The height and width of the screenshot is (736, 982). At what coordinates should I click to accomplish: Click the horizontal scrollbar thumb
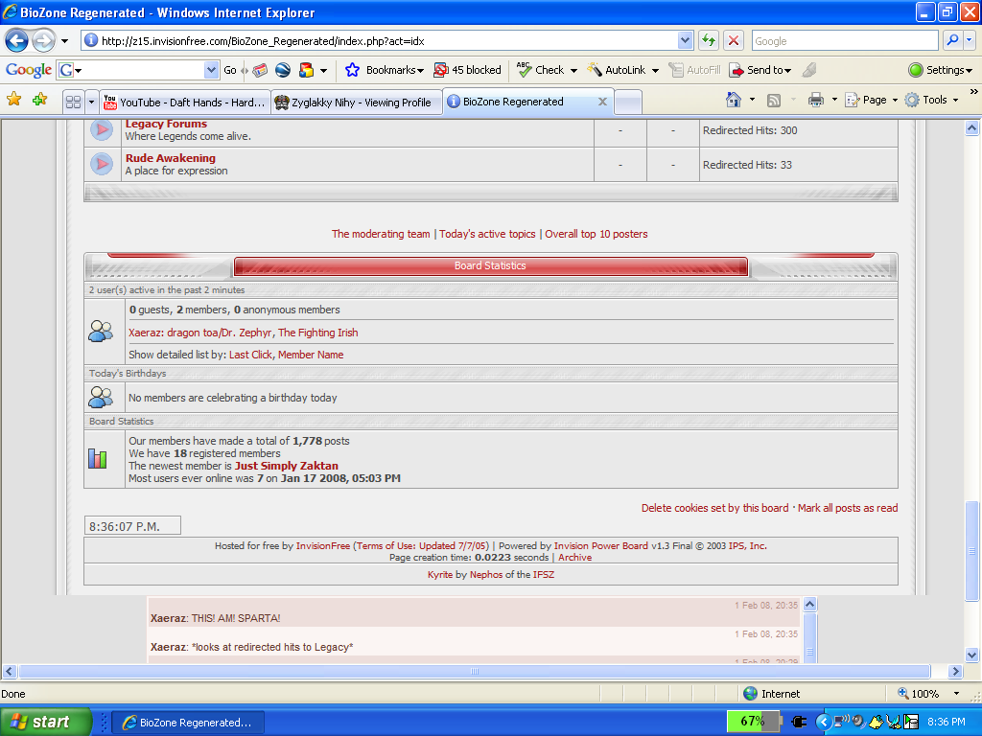tap(475, 671)
